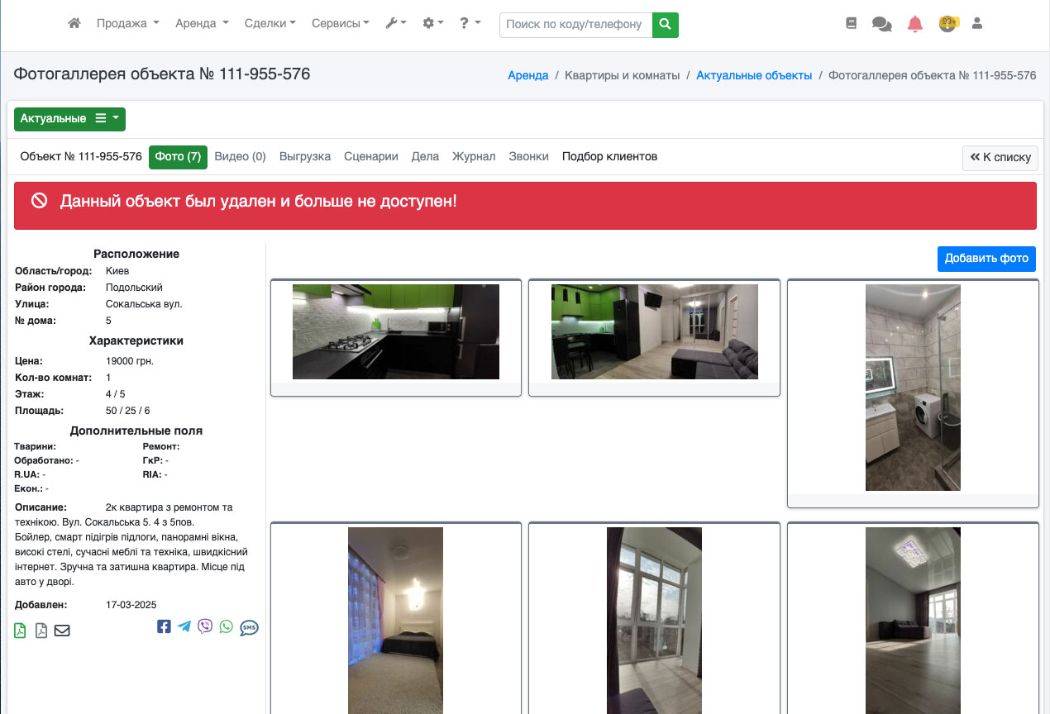This screenshot has height=714, width=1050.
Task: Click the SMS bubble icon
Action: pyautogui.click(x=249, y=628)
